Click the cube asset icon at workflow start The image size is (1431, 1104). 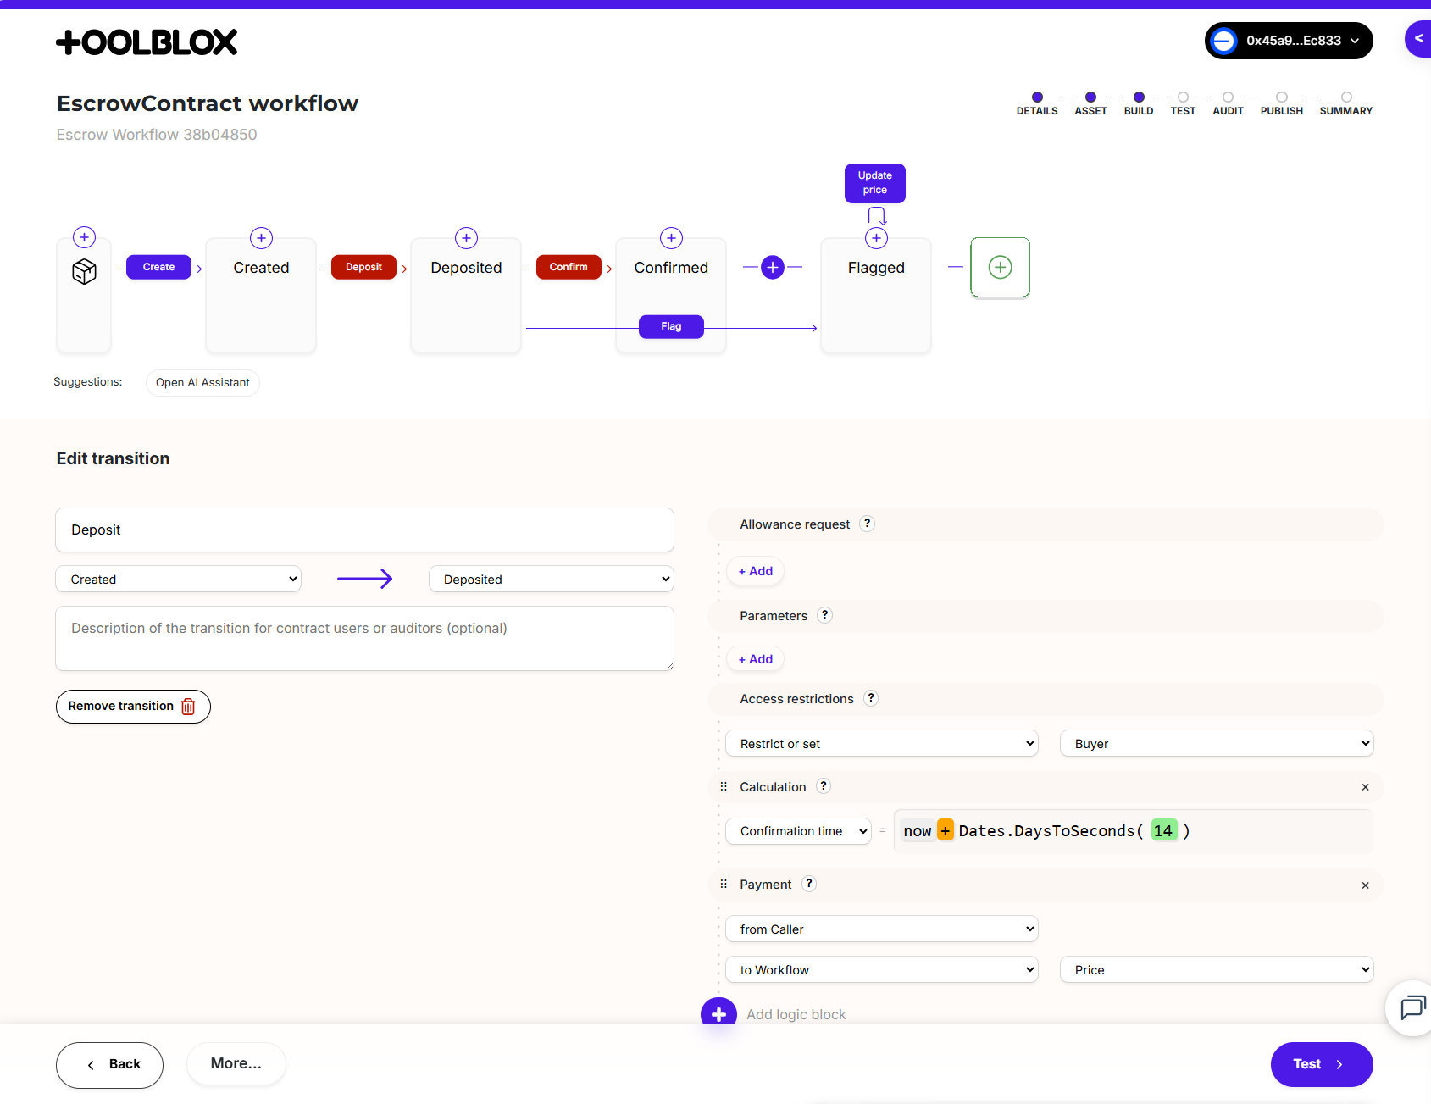83,271
